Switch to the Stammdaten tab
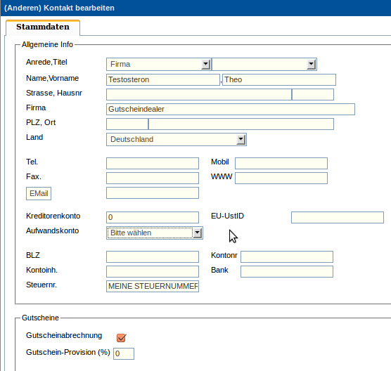Viewport: 391px width, 371px height. pos(43,27)
